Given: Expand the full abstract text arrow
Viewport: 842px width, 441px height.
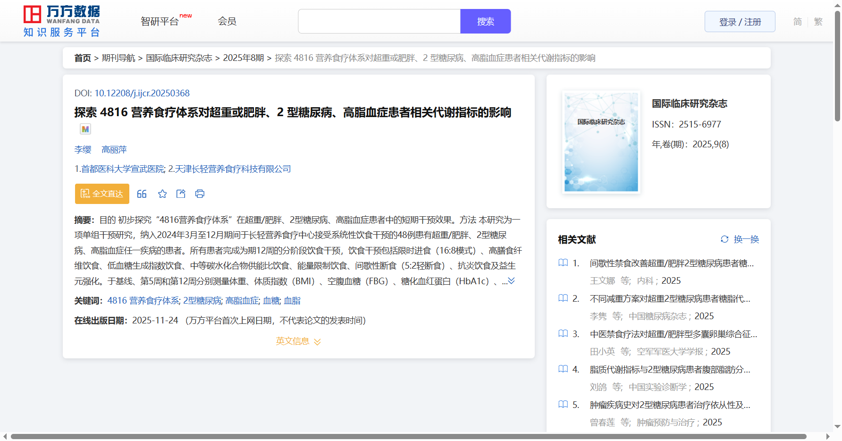Looking at the screenshot, I should click(x=511, y=281).
